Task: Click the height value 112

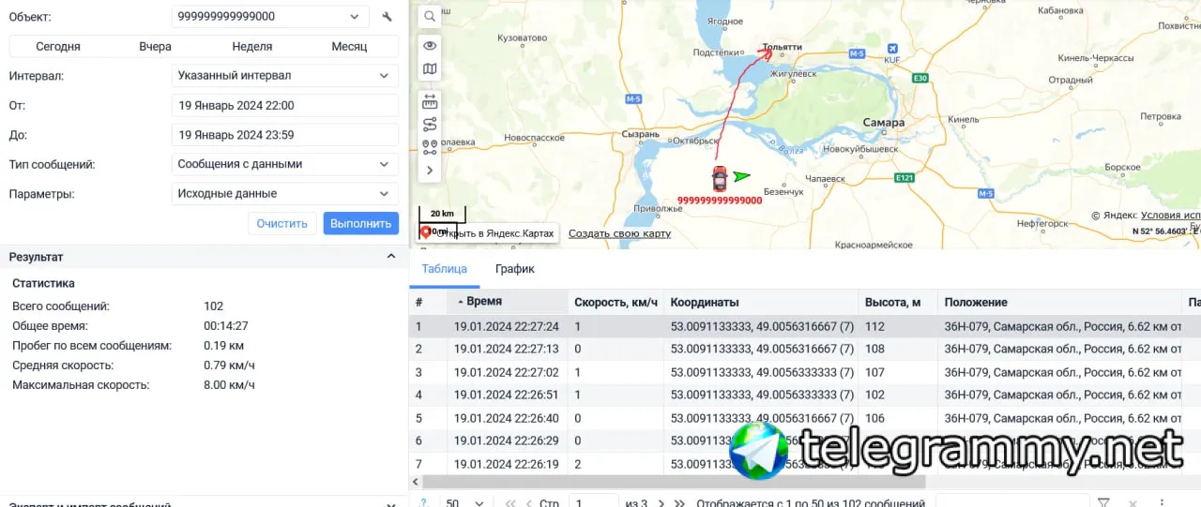Action: [875, 327]
